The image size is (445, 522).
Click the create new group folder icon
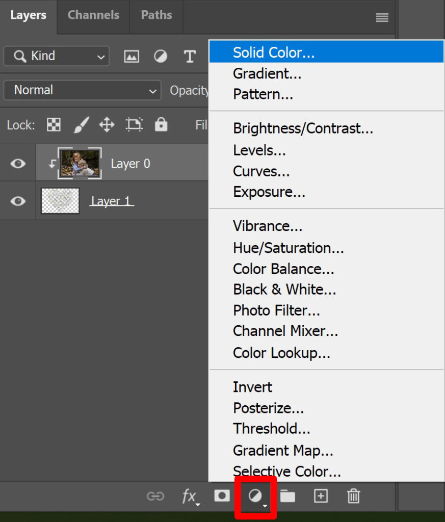[287, 496]
